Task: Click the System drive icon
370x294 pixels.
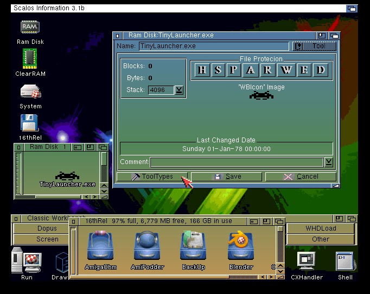Action: pos(30,92)
